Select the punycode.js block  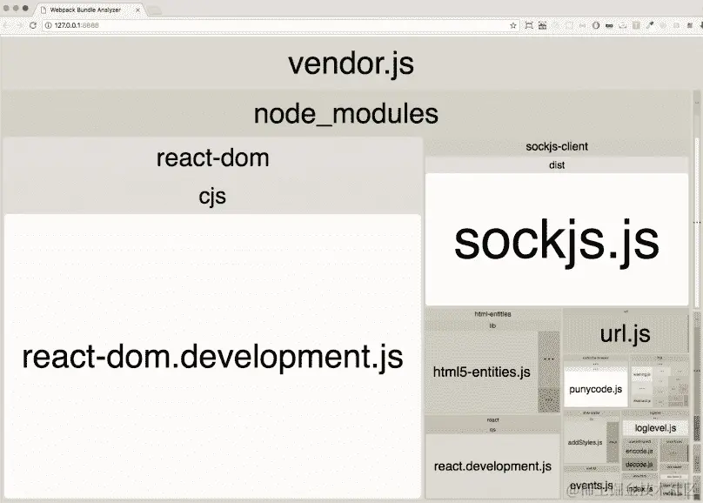pyautogui.click(x=595, y=389)
